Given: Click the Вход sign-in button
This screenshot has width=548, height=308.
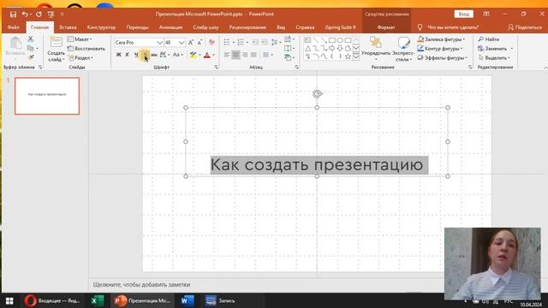Looking at the screenshot, I should (x=464, y=14).
